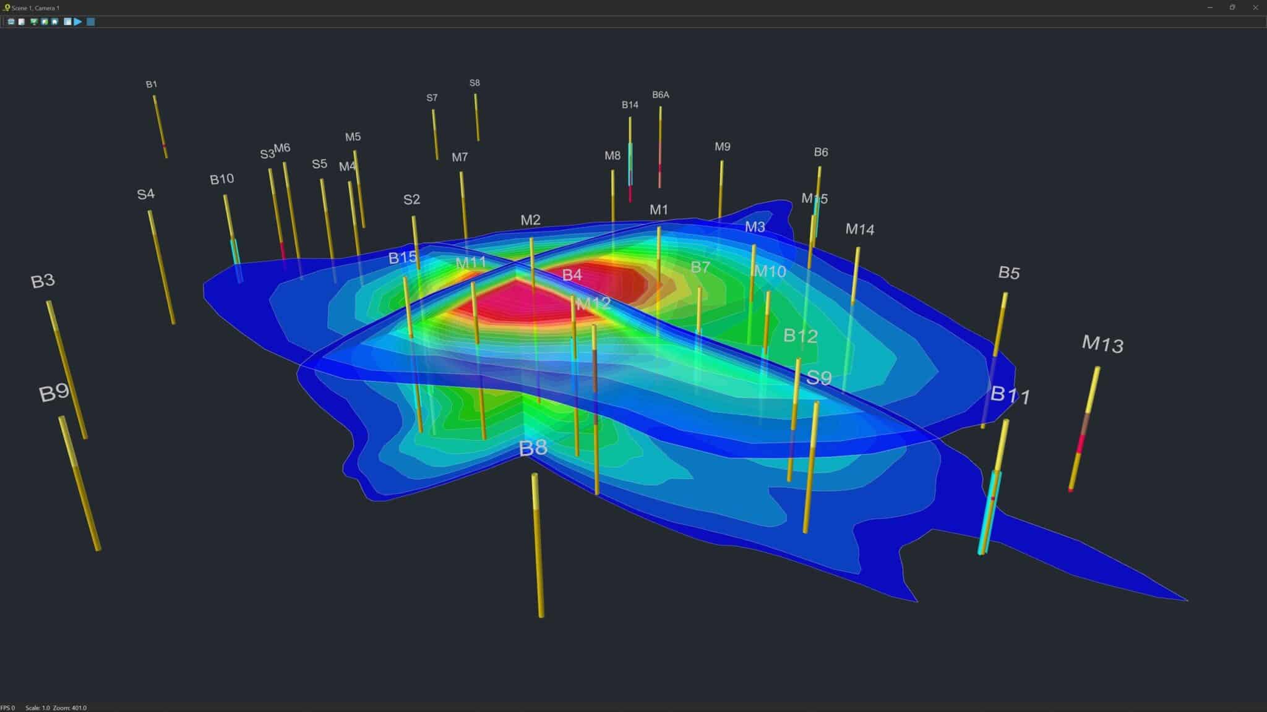
Task: Click the blue square stop button
Action: click(x=90, y=22)
